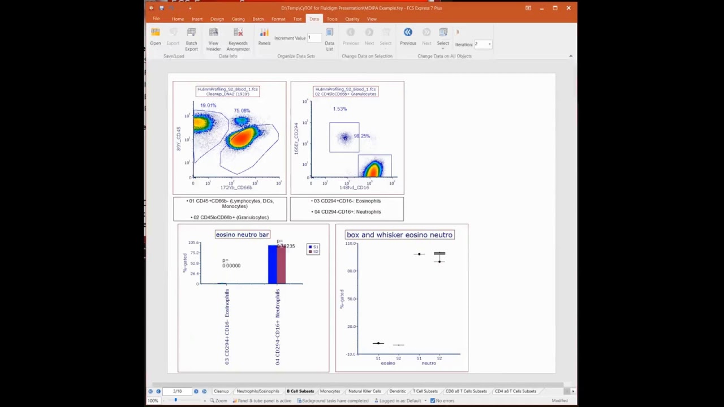Open the Batch ribbon tab
Viewport: 724px width, 407px height.
pyautogui.click(x=258, y=19)
